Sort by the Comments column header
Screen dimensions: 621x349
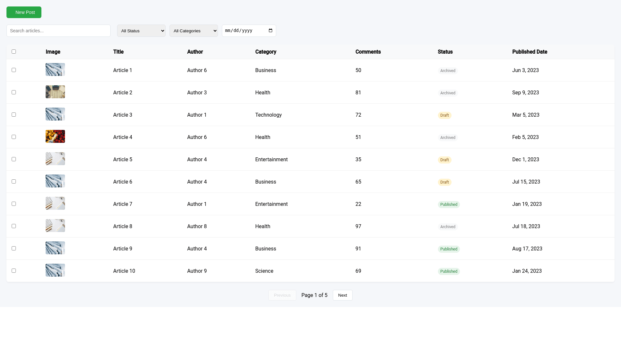(x=368, y=52)
